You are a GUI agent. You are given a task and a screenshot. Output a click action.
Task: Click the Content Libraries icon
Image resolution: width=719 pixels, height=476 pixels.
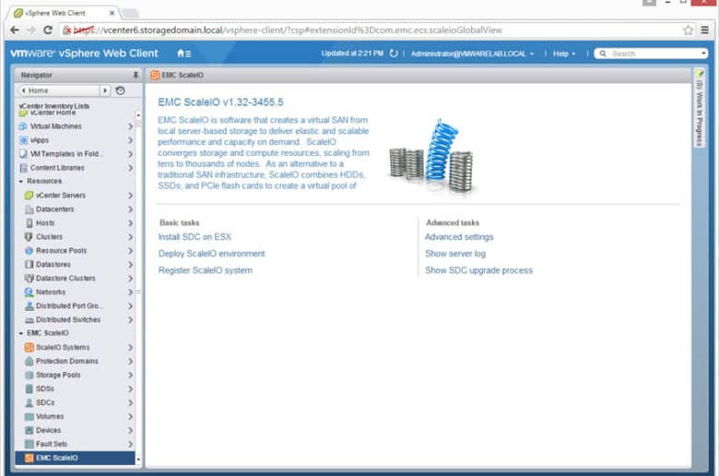point(23,168)
